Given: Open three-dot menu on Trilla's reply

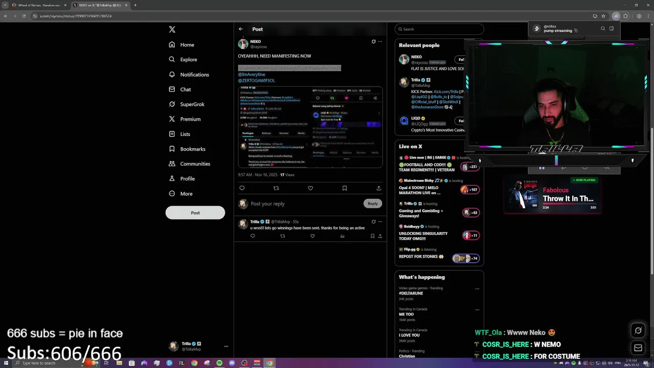Looking at the screenshot, I should [380, 222].
